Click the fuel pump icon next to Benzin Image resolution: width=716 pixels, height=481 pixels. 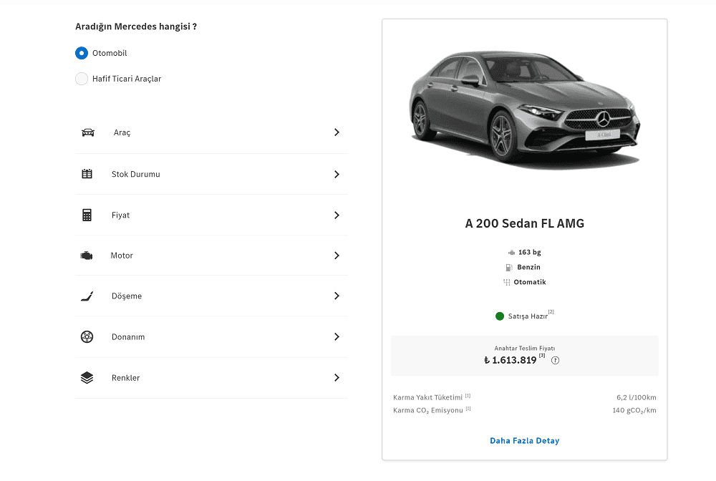point(511,267)
